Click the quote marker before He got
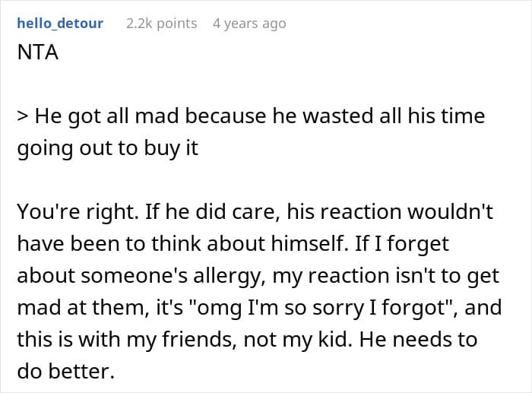The image size is (532, 393). [23, 119]
